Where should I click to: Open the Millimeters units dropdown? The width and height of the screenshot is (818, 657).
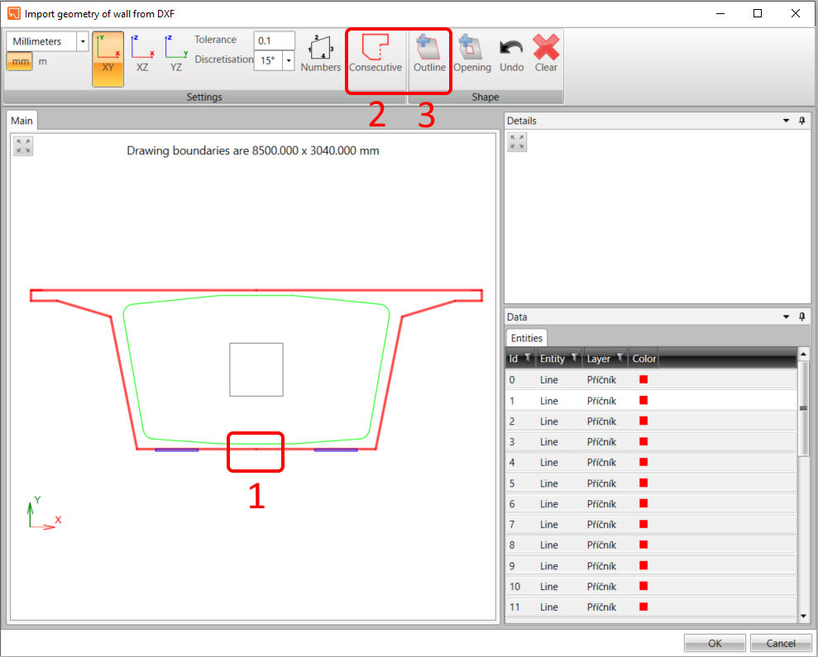point(82,40)
